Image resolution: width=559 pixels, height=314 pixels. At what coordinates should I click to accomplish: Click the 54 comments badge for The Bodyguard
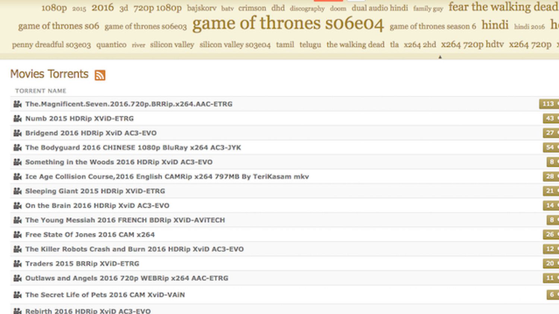point(551,148)
